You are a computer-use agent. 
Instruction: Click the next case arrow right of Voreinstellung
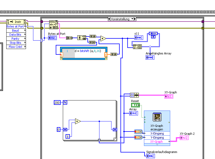(x=135, y=19)
